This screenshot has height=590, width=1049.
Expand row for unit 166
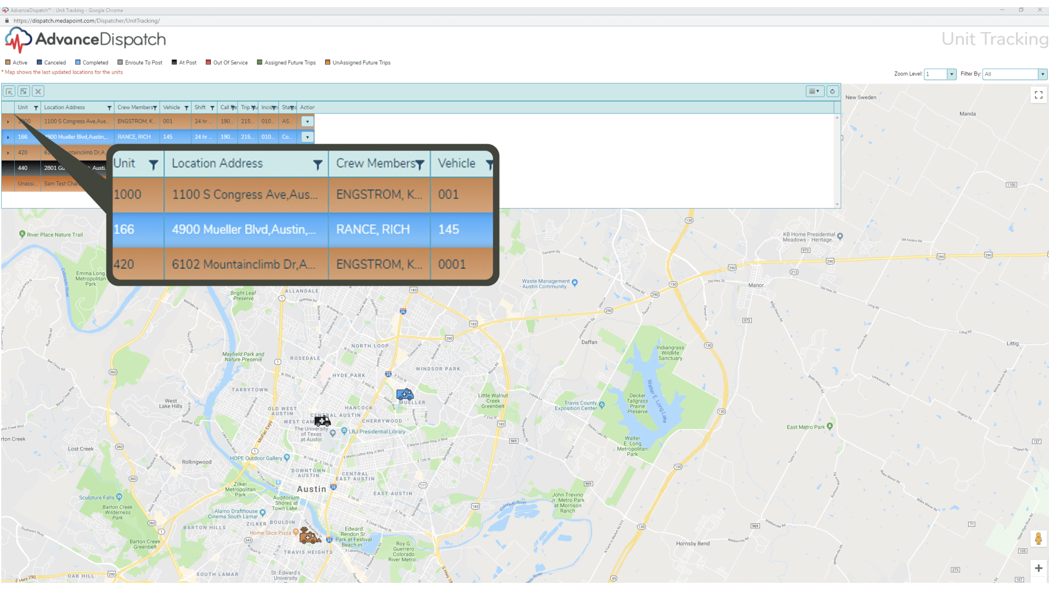pos(8,137)
